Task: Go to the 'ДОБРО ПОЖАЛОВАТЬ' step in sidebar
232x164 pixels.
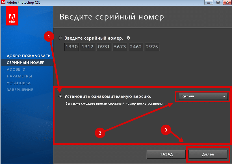Action: (28, 56)
